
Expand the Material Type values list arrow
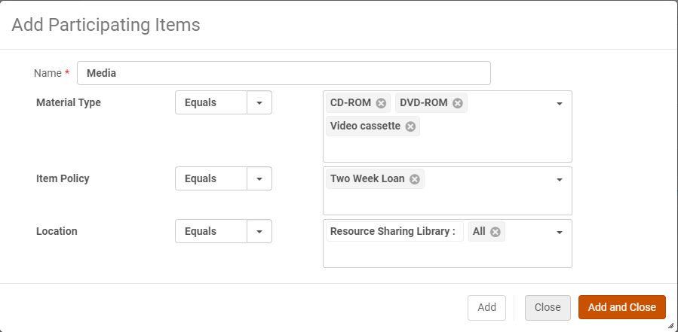click(x=560, y=104)
